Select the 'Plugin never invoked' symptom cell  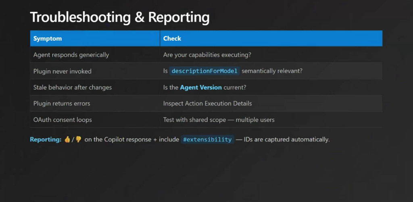[x=63, y=71]
